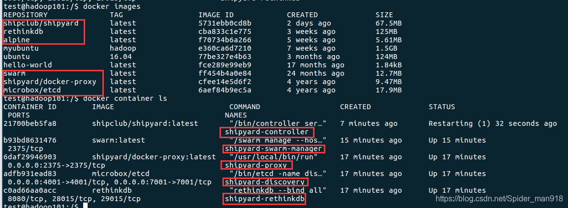
Task: Select image ID fce289e99eb9
Action: 225,65
